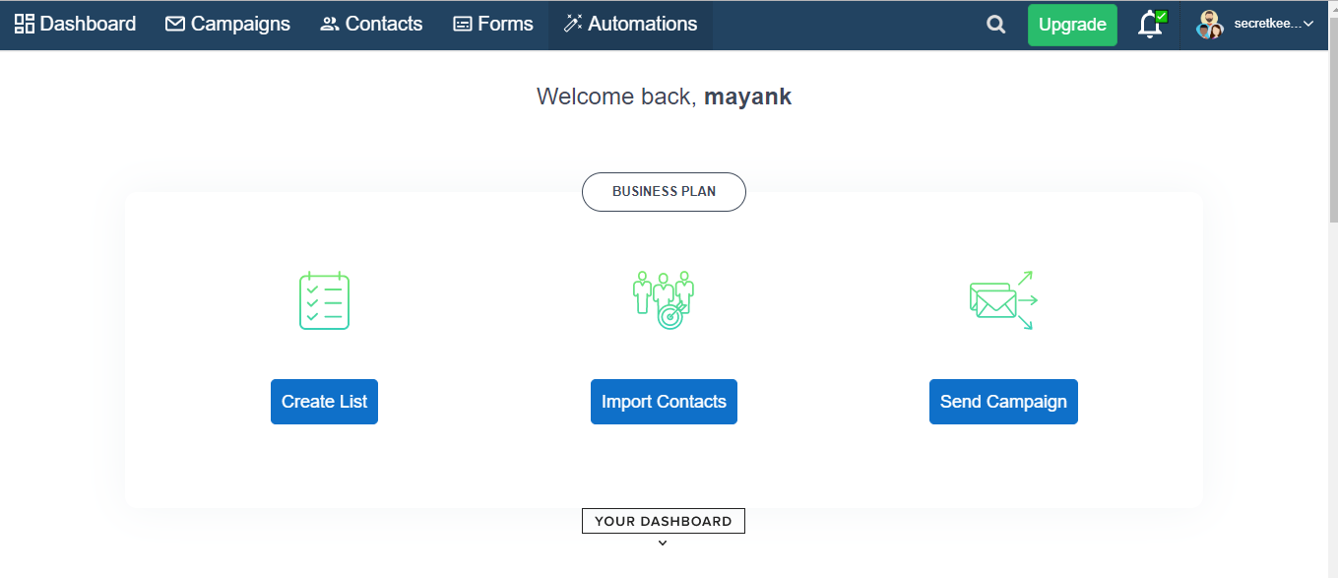
Task: Click the user avatar picture
Action: coord(1209,25)
